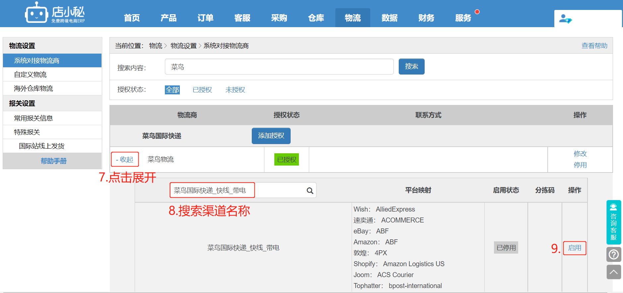Click the 菜鸟物流 account name
Screen dimensions: 623x293
pos(161,160)
